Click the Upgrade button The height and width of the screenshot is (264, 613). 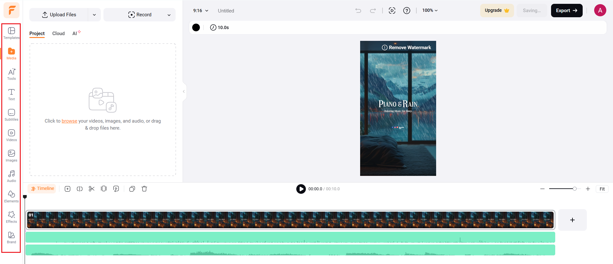pyautogui.click(x=497, y=11)
